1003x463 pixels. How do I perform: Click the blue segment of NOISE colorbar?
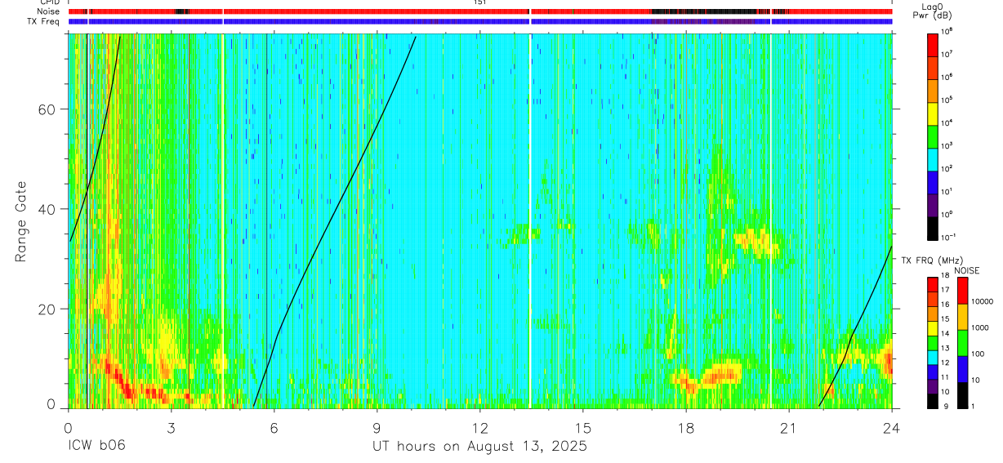click(x=963, y=369)
